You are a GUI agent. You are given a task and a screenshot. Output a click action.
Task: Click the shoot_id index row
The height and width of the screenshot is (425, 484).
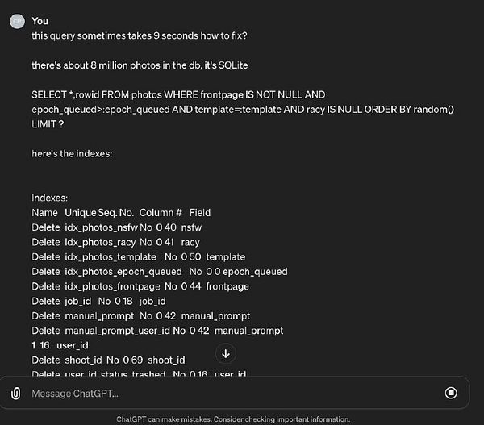coord(108,360)
